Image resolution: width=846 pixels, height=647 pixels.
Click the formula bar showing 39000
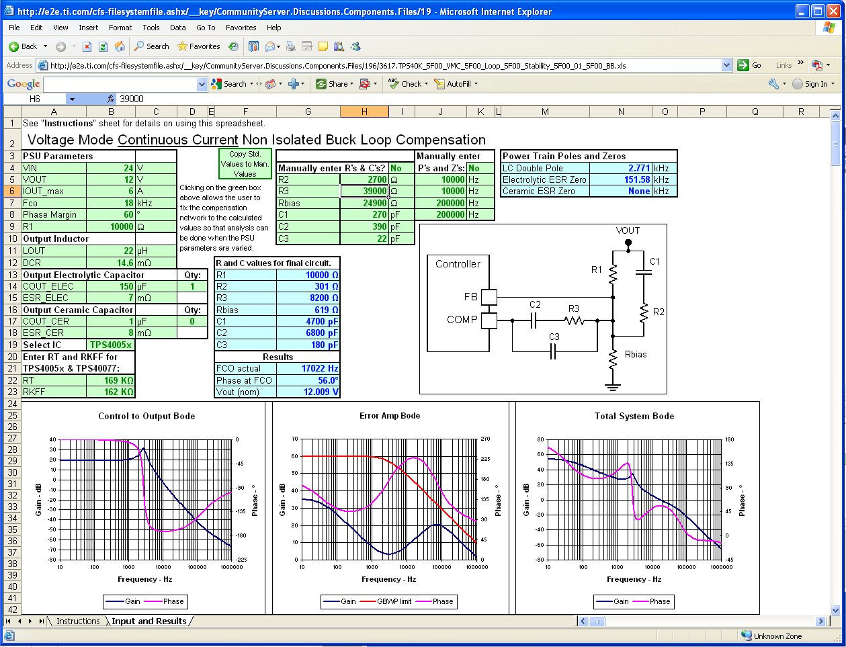point(477,99)
